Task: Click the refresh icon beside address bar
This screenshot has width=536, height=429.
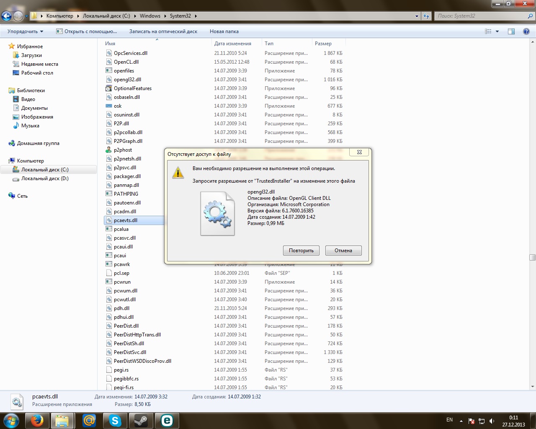Action: (x=426, y=16)
